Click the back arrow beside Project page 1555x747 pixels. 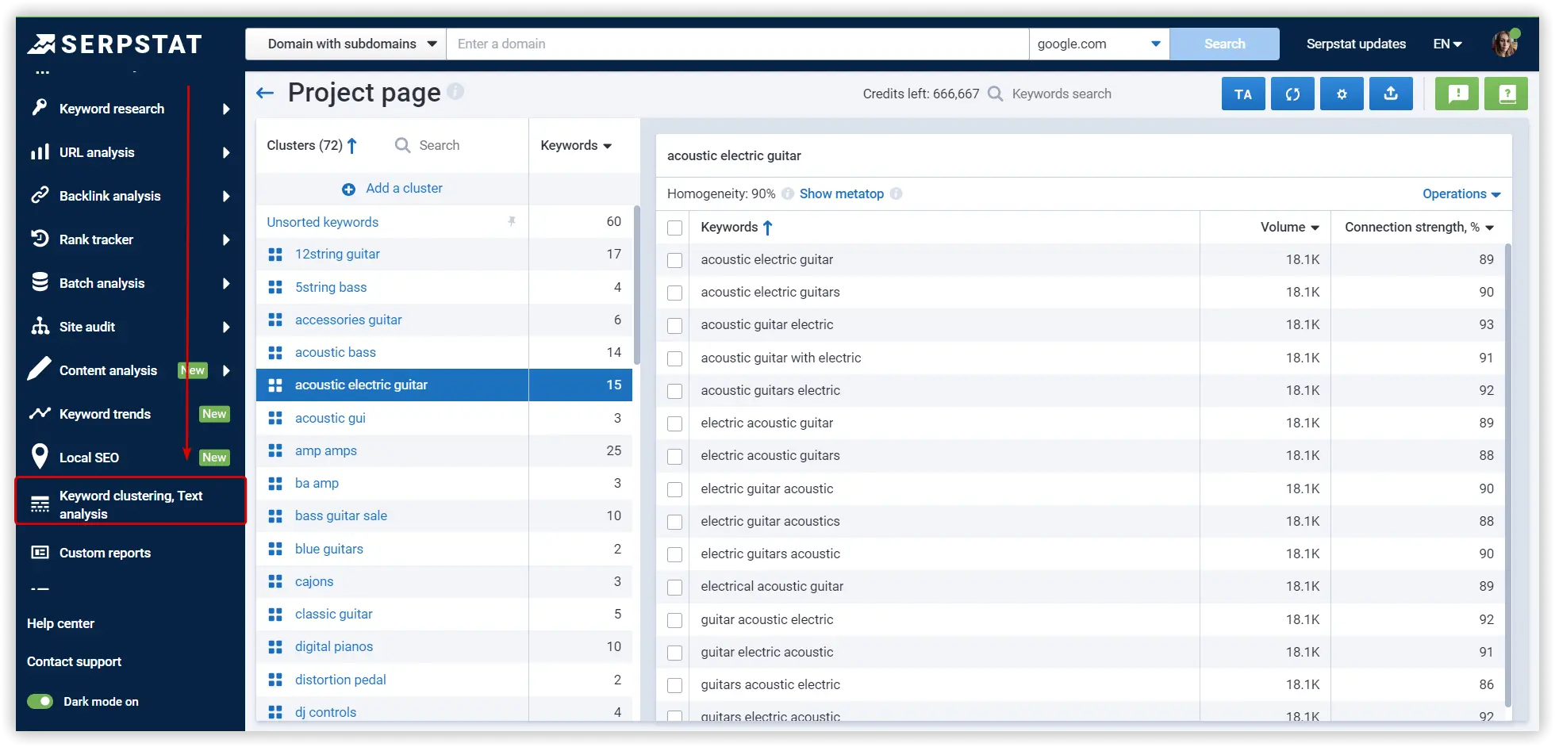(265, 94)
